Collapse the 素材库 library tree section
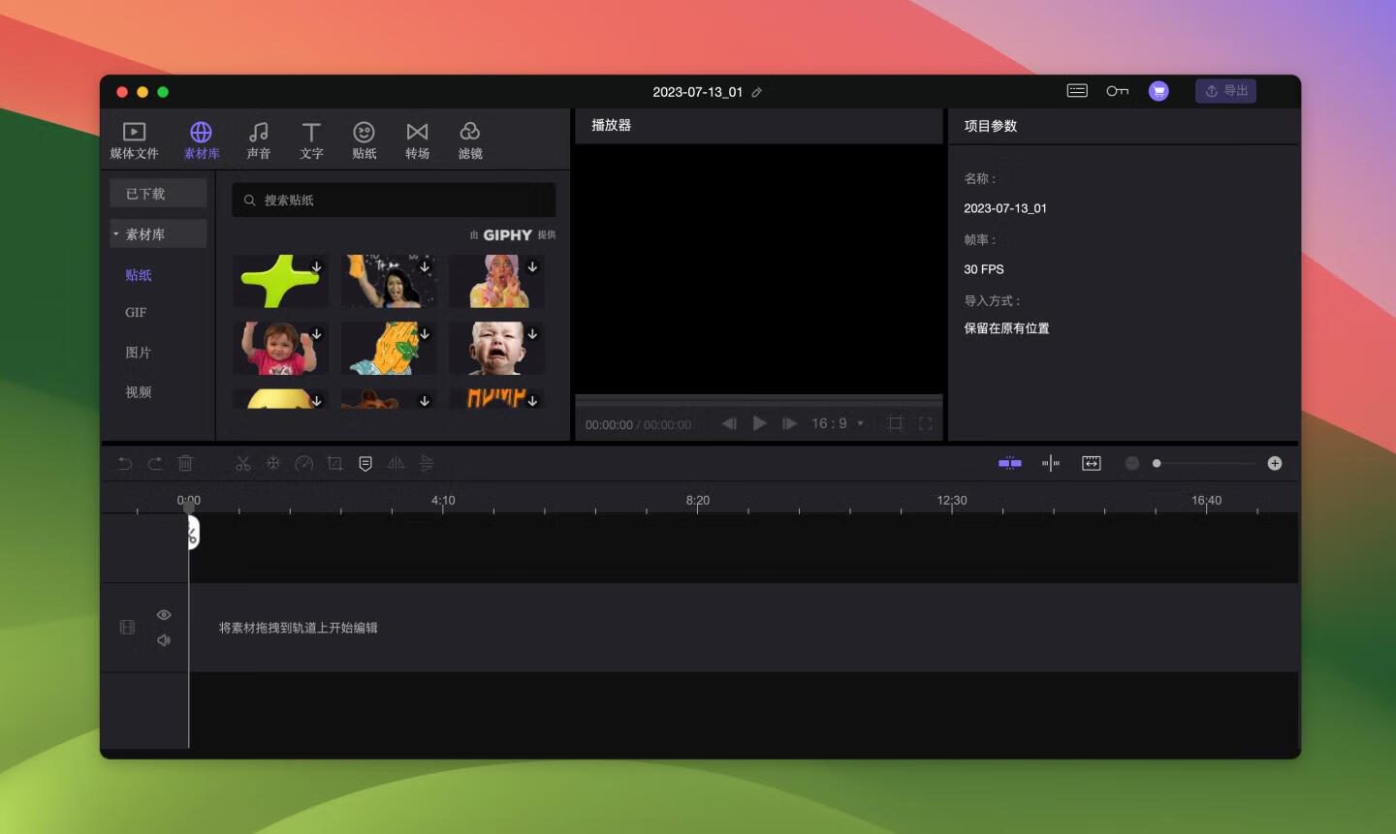 [116, 234]
